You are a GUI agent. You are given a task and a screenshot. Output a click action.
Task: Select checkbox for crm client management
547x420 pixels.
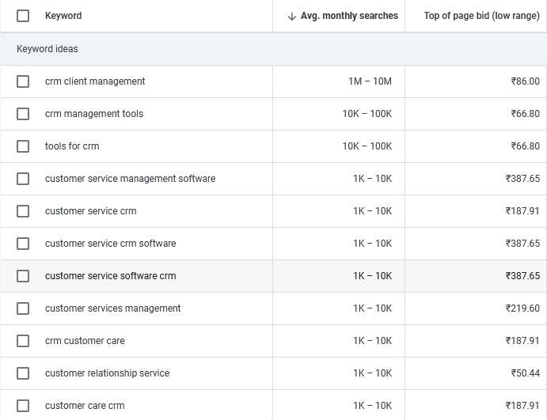click(x=23, y=81)
